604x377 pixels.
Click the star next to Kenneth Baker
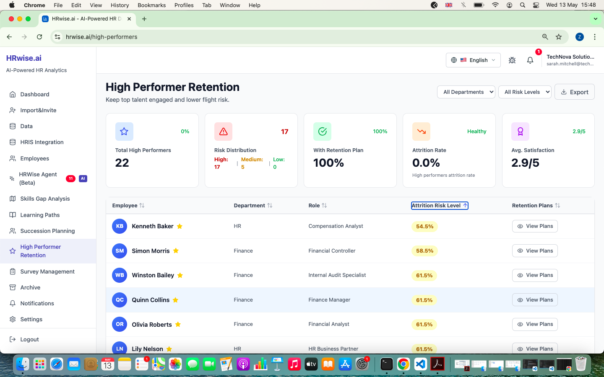[x=180, y=226]
